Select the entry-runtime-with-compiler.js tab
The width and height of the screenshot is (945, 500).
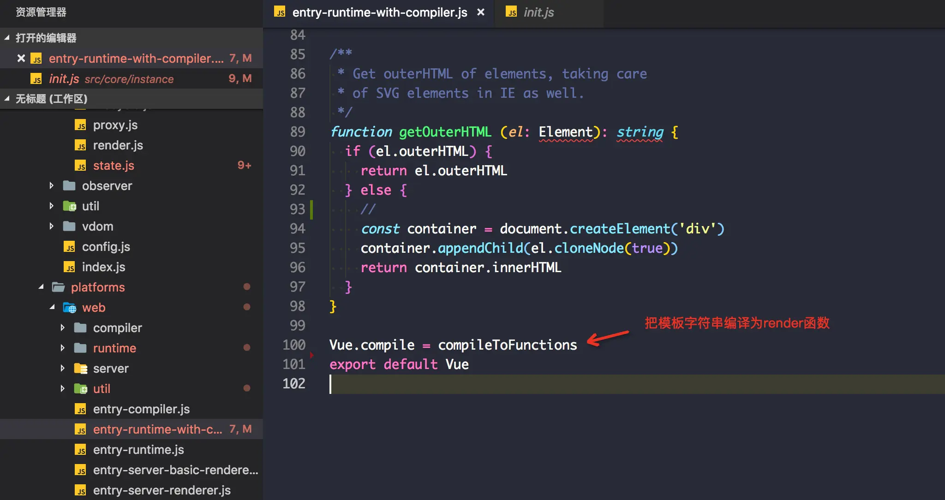378,12
